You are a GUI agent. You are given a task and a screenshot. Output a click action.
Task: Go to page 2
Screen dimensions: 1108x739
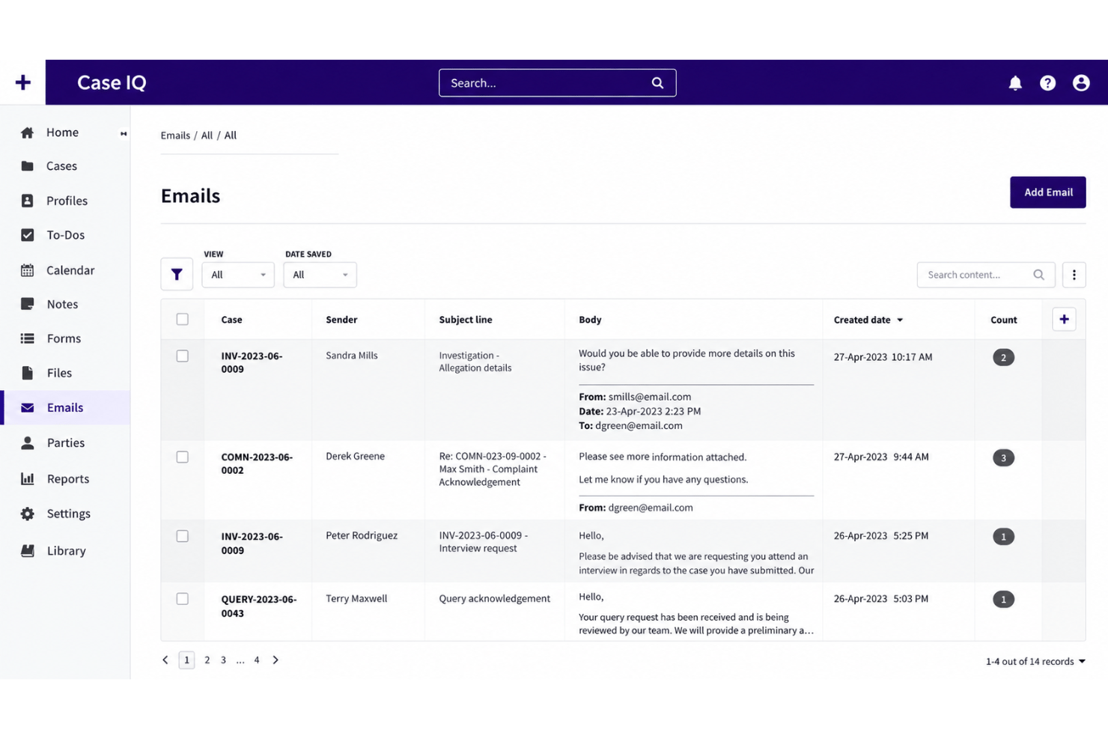click(207, 660)
